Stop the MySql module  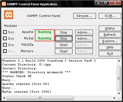pos(64,39)
